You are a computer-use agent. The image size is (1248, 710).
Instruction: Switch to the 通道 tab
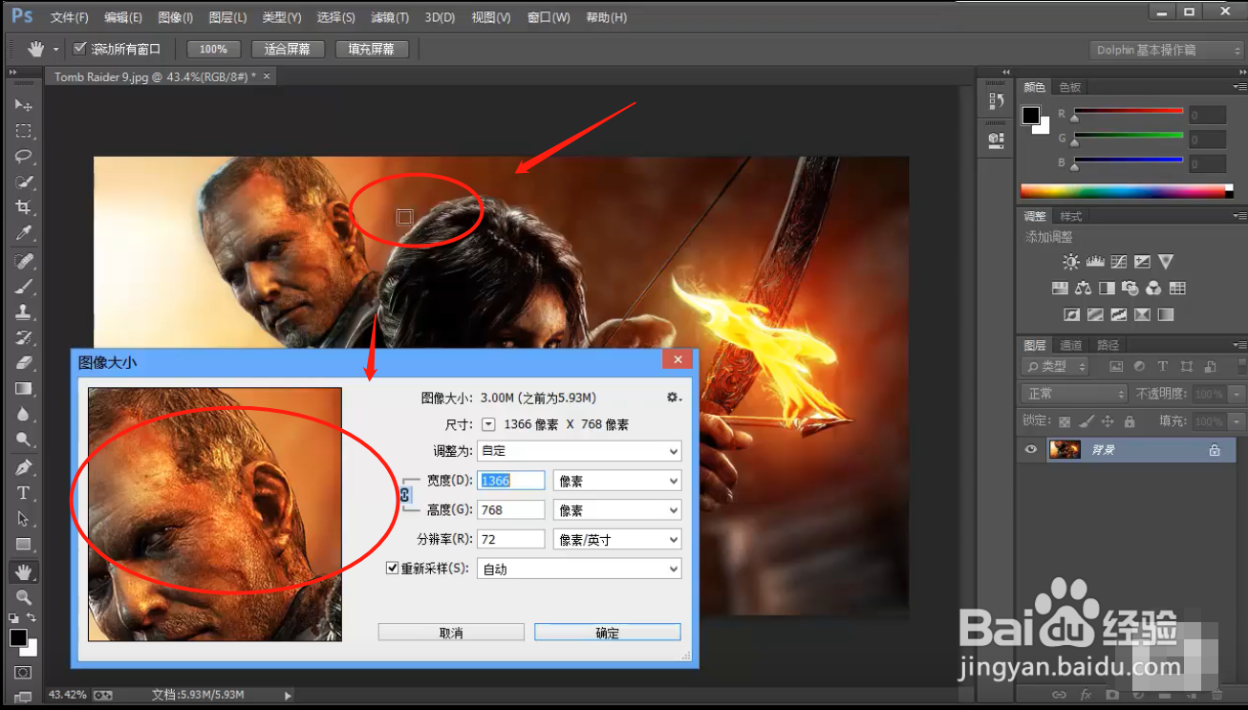[1071, 345]
